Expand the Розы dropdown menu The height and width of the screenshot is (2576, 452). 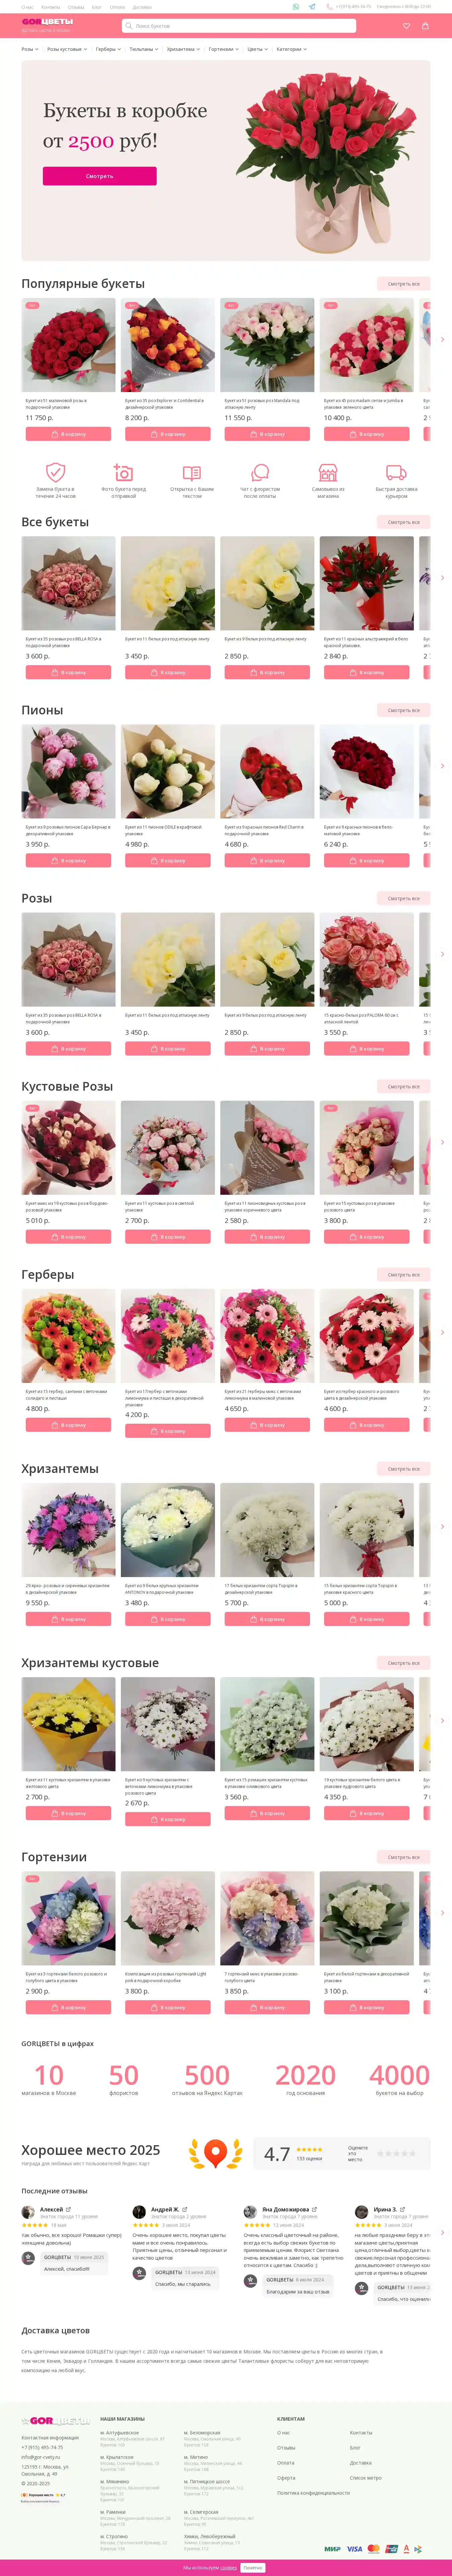click(x=30, y=49)
